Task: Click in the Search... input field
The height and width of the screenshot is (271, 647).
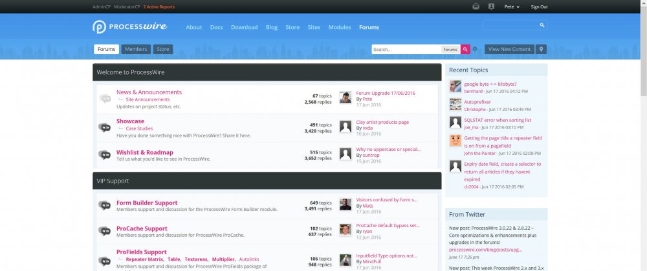Action: point(406,49)
